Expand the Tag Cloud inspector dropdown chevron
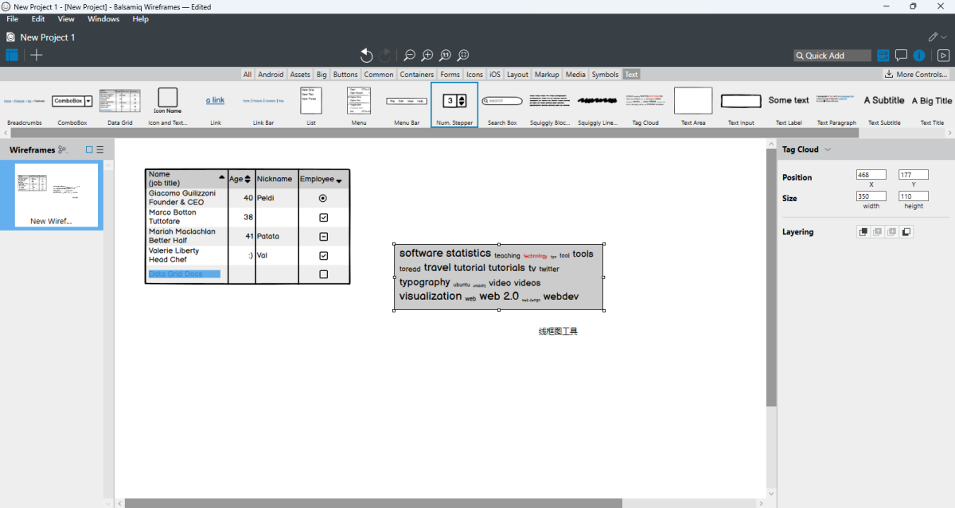Viewport: 955px width, 508px height. (828, 149)
